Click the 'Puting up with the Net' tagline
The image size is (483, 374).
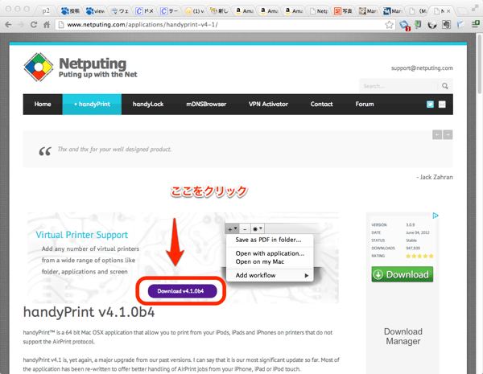click(x=98, y=75)
